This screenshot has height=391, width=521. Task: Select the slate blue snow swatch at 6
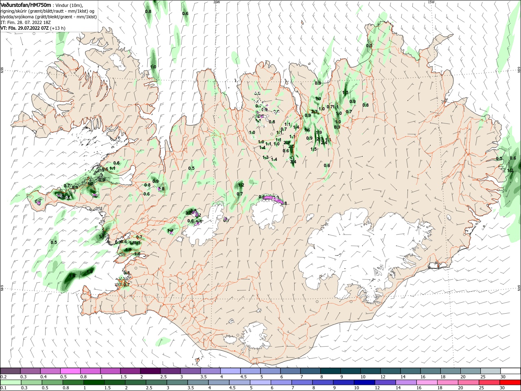(x=291, y=371)
